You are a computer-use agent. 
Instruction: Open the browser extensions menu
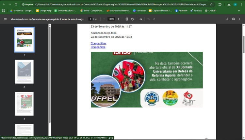[x=220, y=5]
